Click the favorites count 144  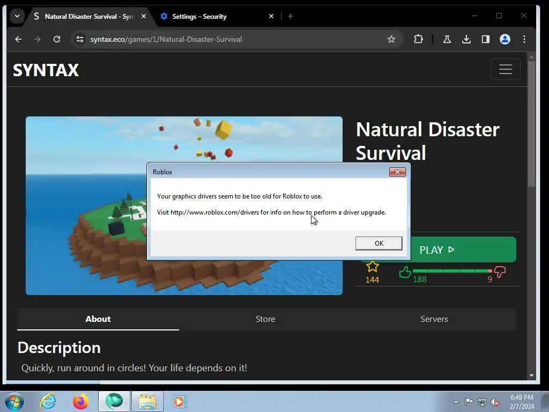[372, 280]
